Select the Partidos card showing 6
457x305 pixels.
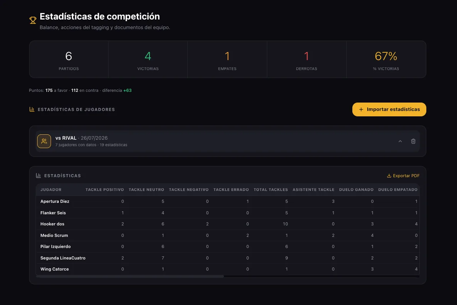tap(69, 59)
